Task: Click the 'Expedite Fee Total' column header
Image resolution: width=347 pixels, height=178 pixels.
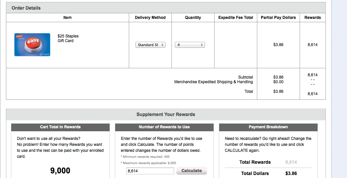Action: [236, 18]
